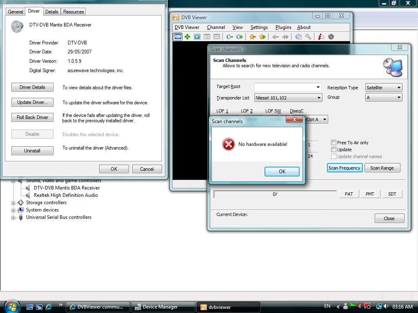Click the SDT button

392,194
